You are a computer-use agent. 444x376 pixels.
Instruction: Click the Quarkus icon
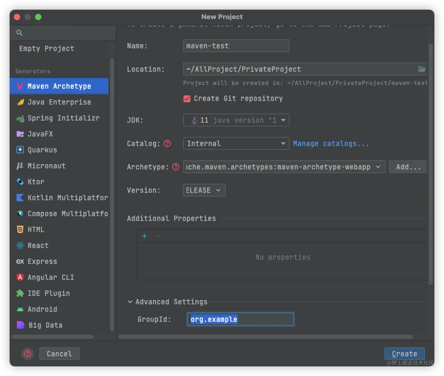tap(20, 150)
